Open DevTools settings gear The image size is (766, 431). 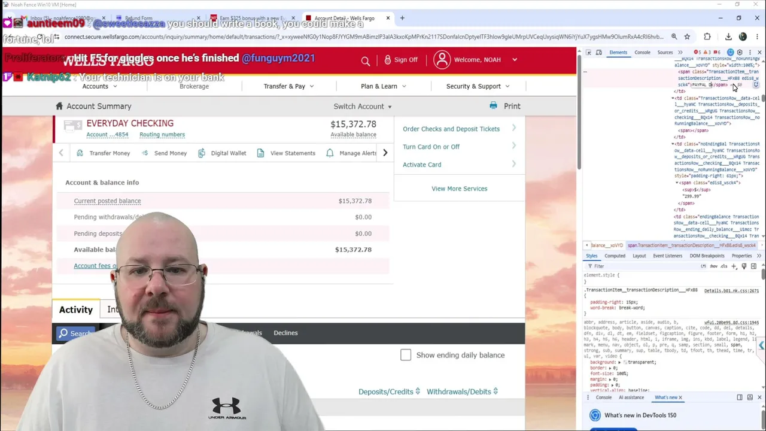[740, 53]
